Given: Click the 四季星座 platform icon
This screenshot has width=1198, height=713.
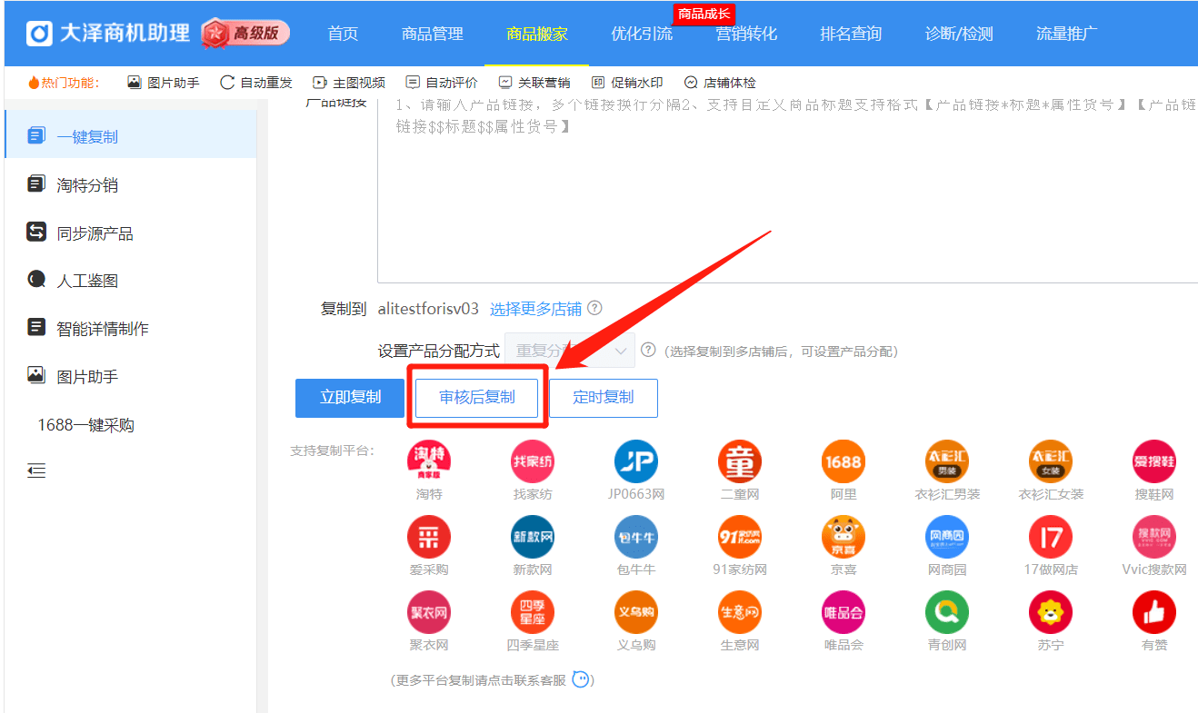Looking at the screenshot, I should [533, 612].
